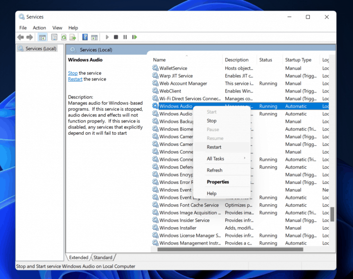Click the Restart Service toolbar icon
The height and width of the screenshot is (279, 353).
(134, 37)
